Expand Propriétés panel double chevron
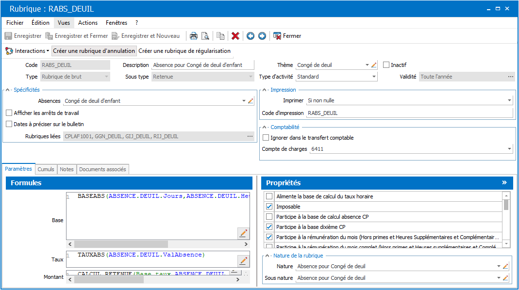Viewport: 519px width, 290px height. pyautogui.click(x=504, y=182)
